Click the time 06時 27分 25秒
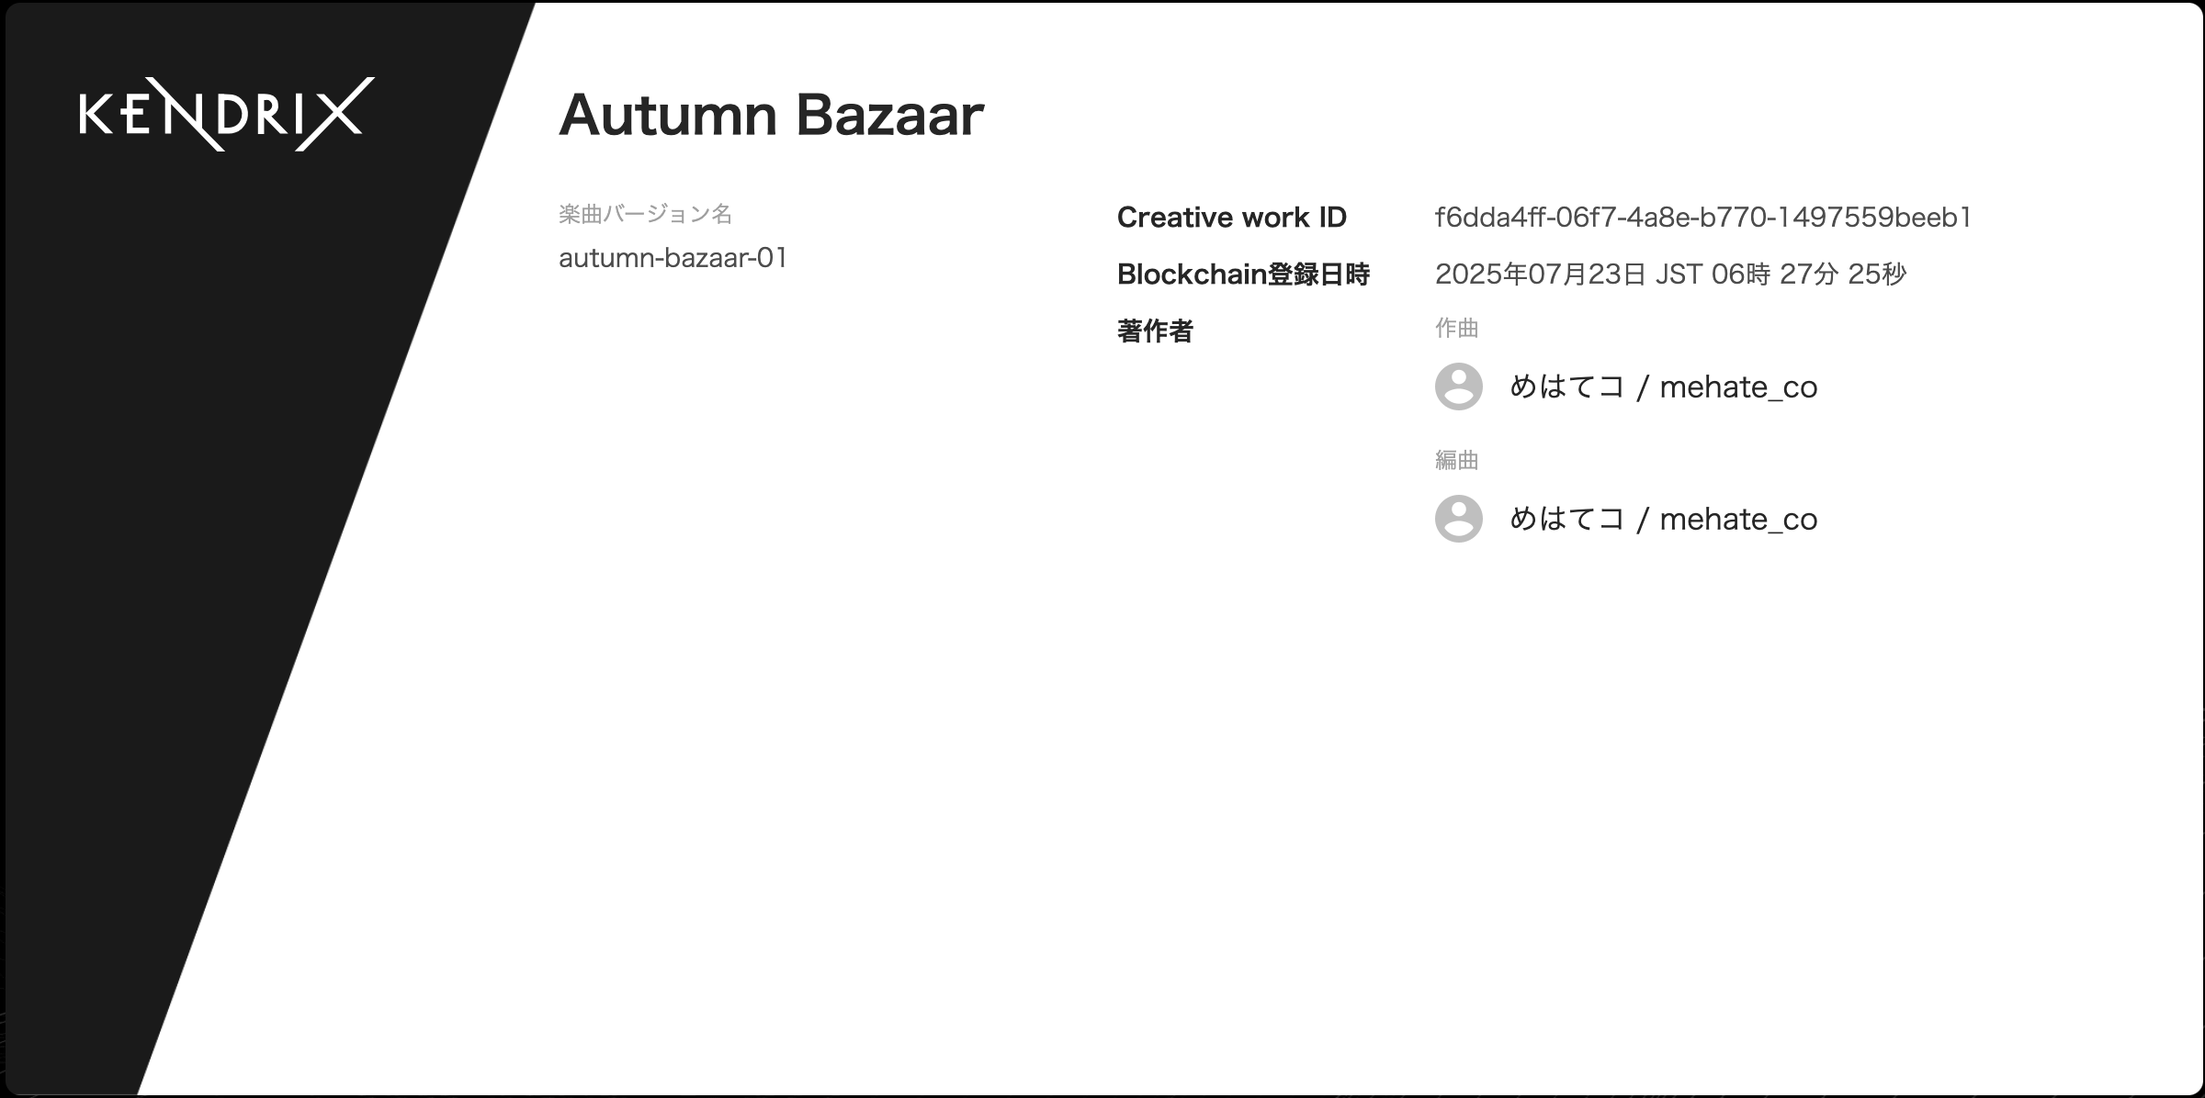The image size is (2205, 1098). click(x=1809, y=274)
